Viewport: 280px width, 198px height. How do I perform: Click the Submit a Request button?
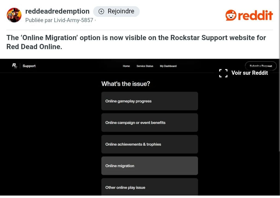coord(261,66)
